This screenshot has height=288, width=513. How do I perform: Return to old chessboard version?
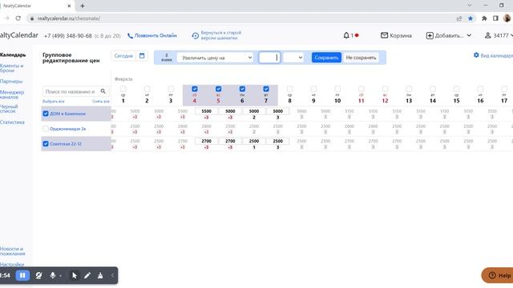click(216, 35)
